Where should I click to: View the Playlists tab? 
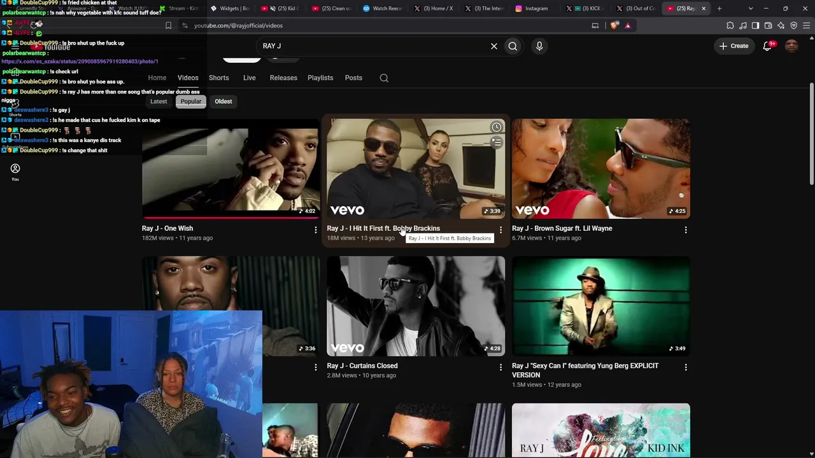(320, 78)
